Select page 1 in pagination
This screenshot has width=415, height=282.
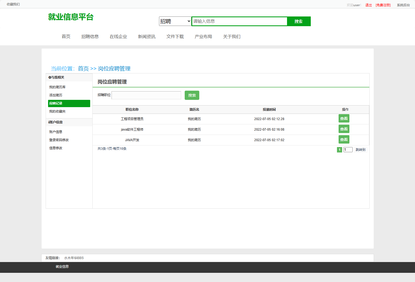coord(339,150)
